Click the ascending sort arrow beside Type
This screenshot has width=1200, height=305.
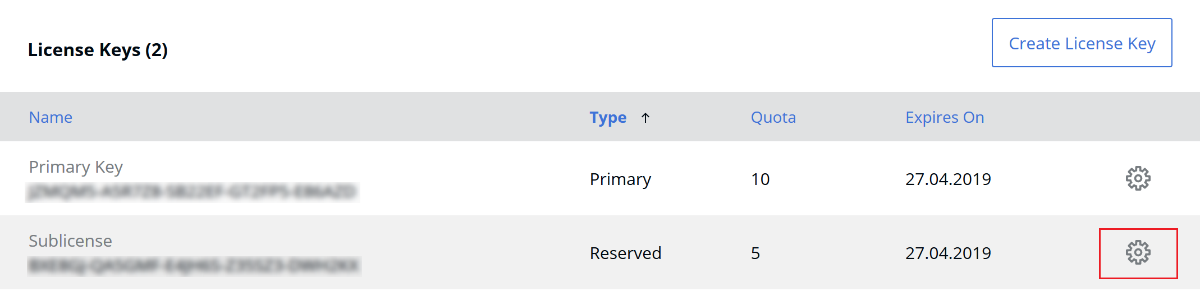pyautogui.click(x=645, y=118)
